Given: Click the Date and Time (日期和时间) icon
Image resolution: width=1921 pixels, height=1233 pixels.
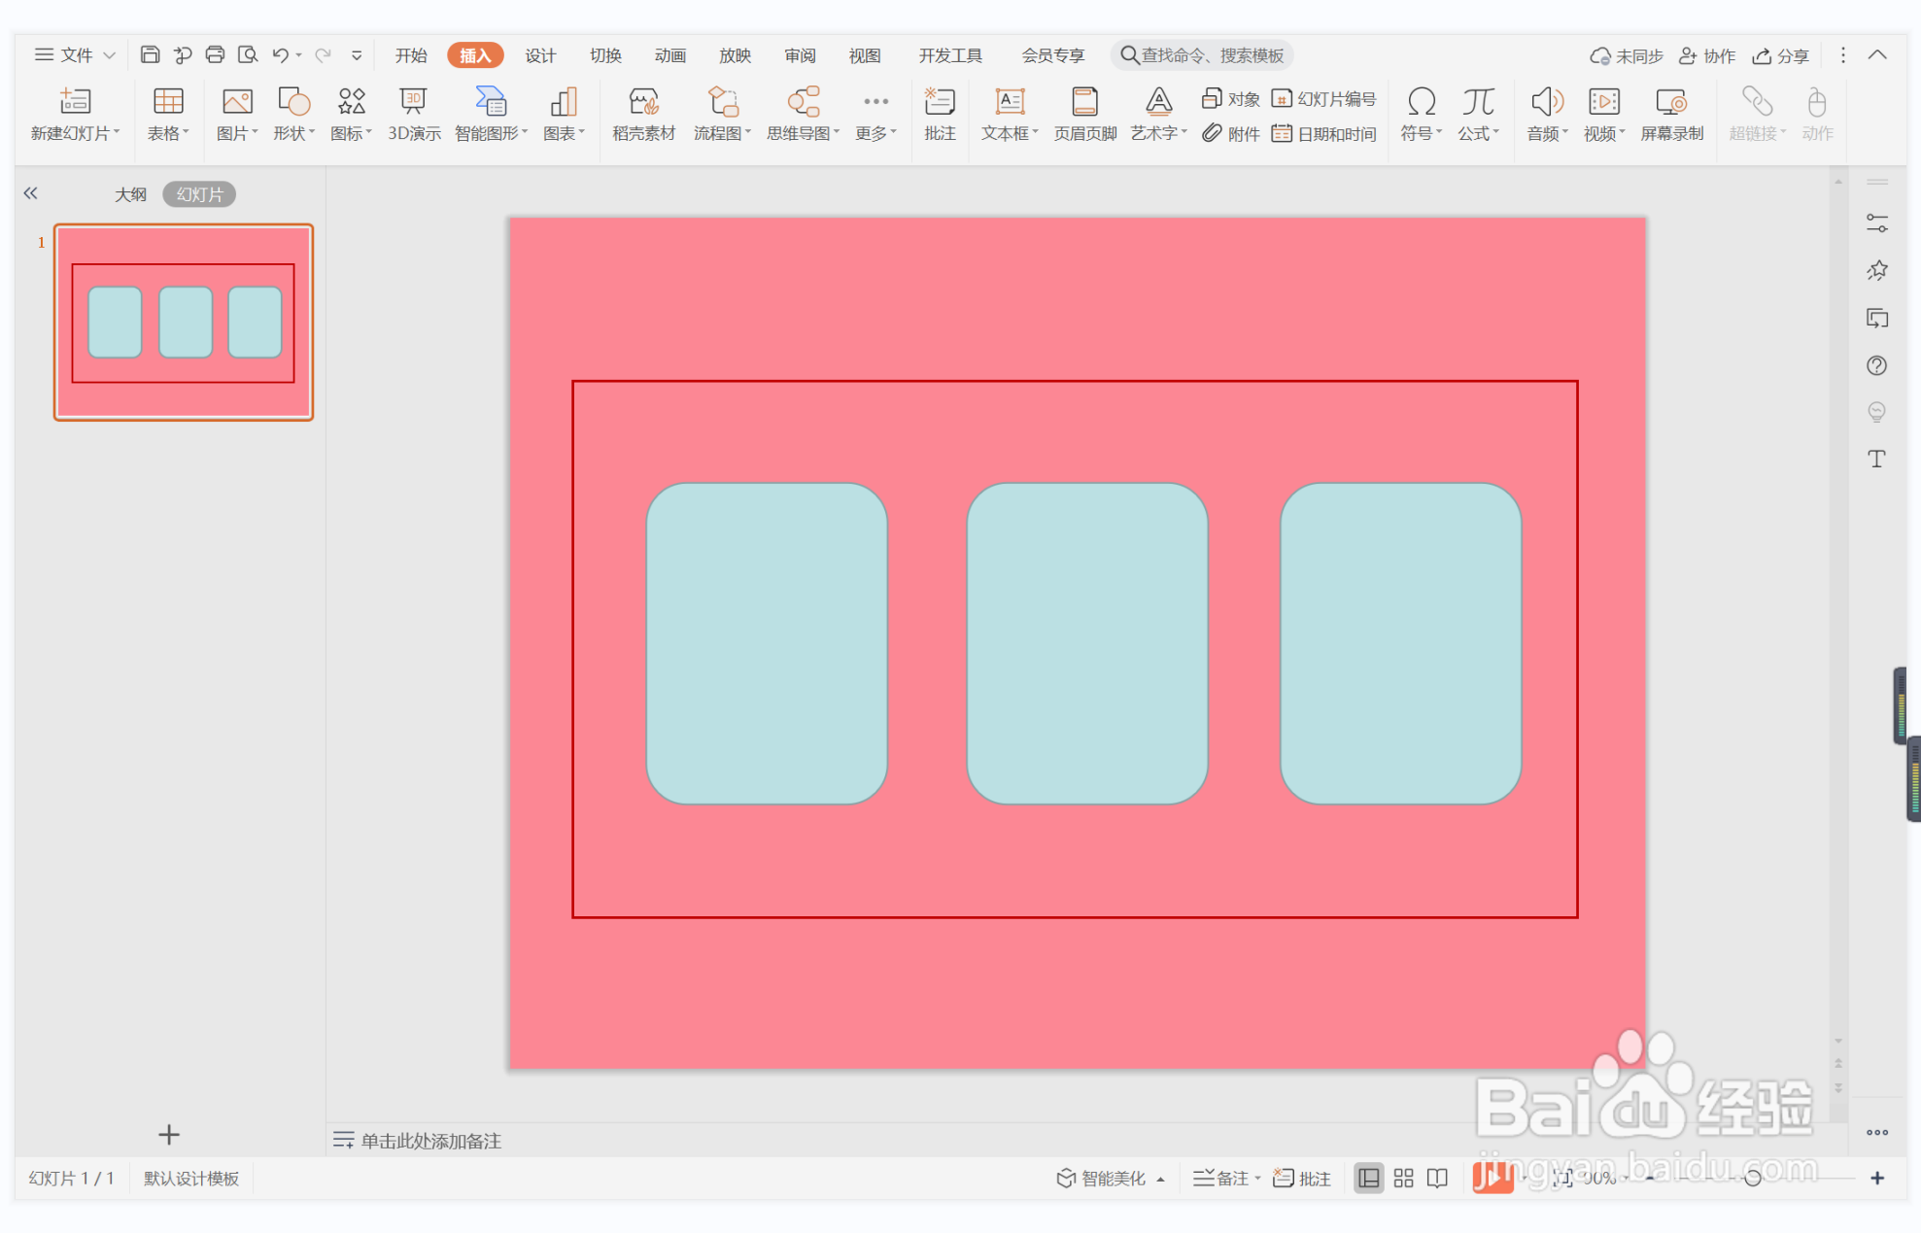Looking at the screenshot, I should tap(1282, 134).
